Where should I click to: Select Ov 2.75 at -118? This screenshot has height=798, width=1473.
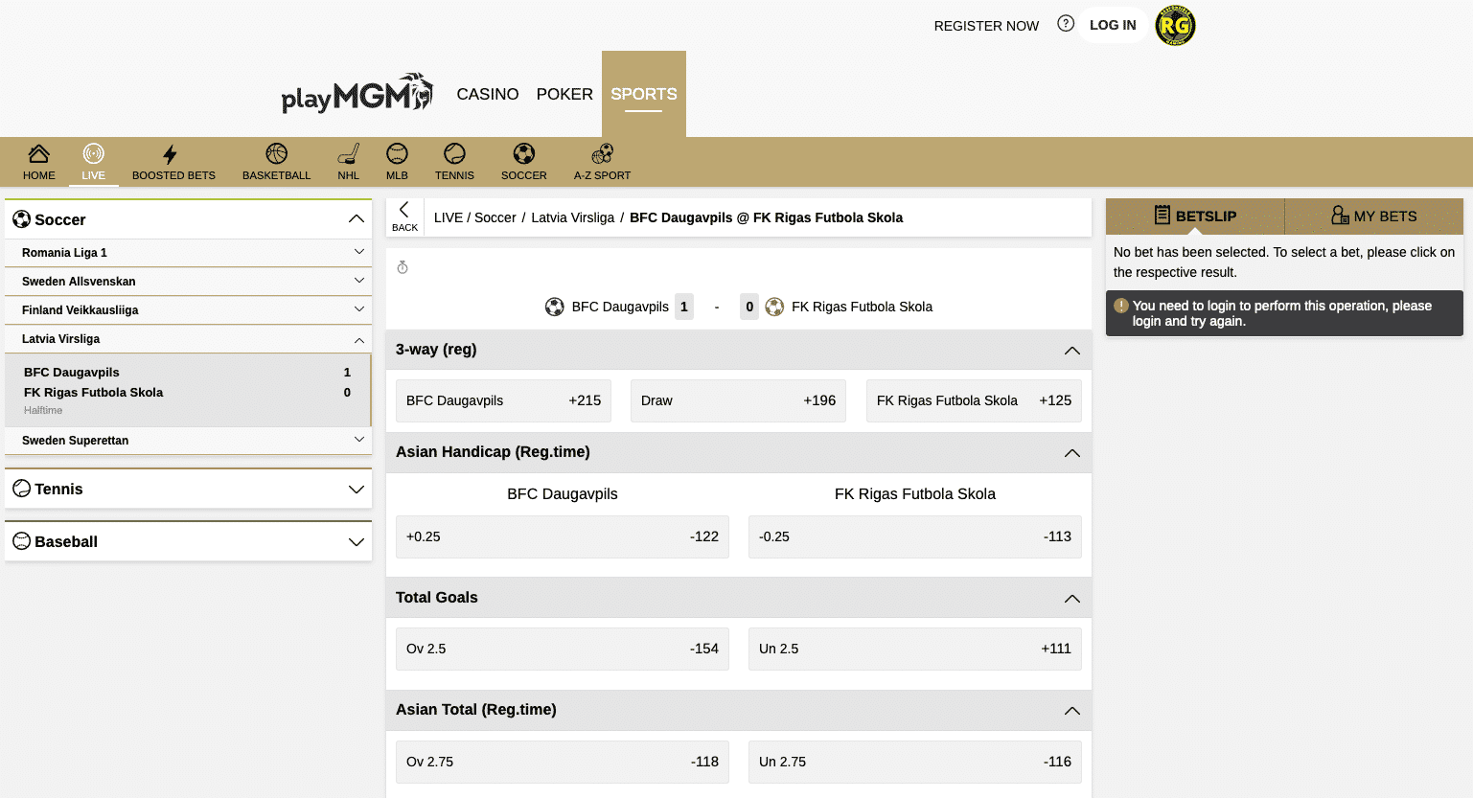pos(563,762)
